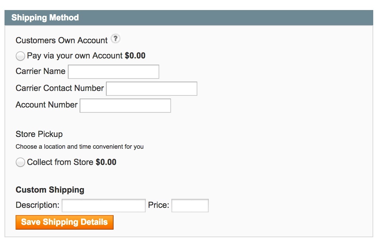Click the Carrier Contact Number label
This screenshot has height=240, width=376.
(60, 88)
